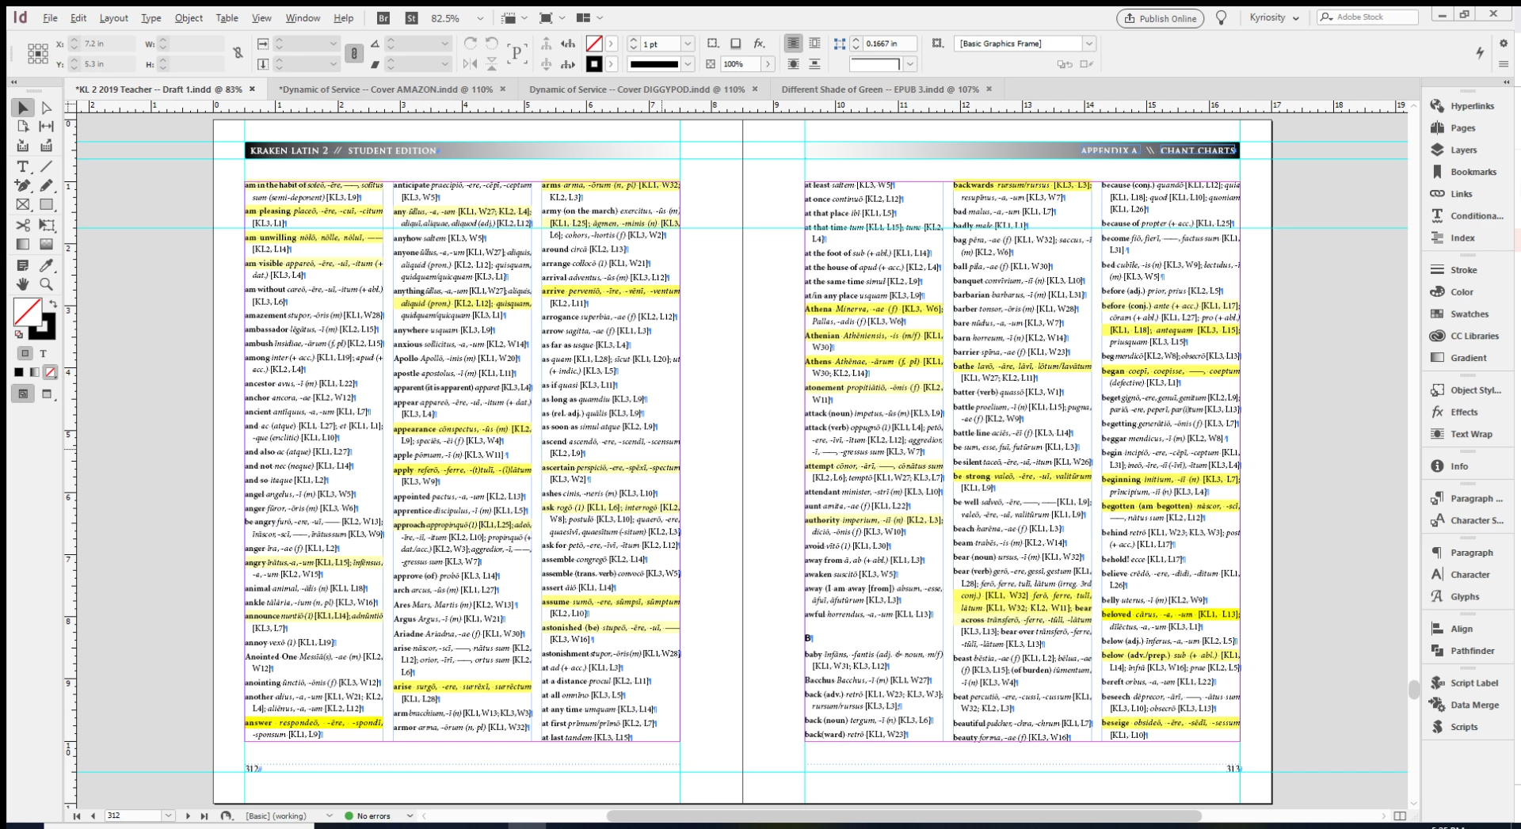Open the stroke style dropdown

688,64
